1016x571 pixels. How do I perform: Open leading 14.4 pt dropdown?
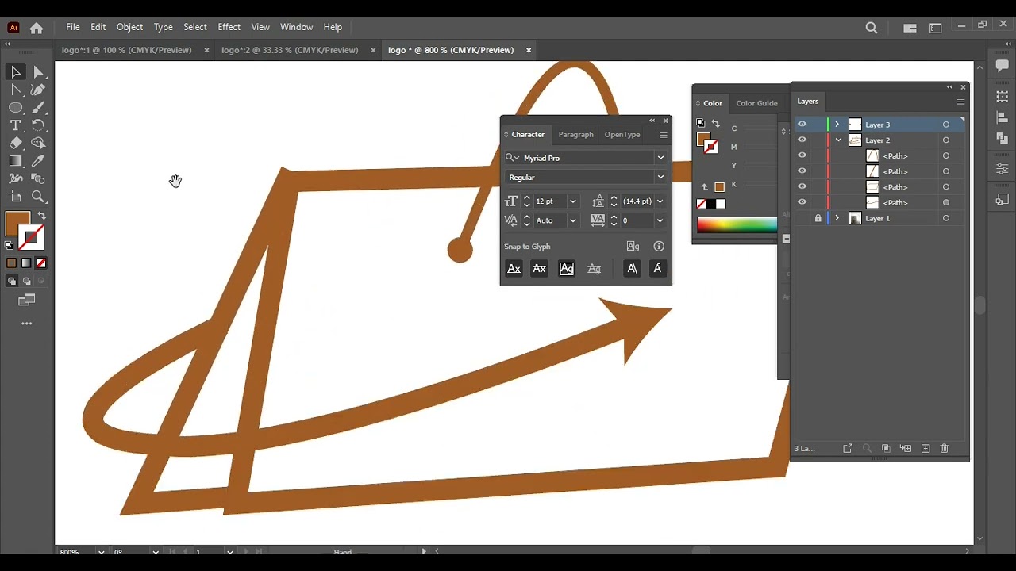pyautogui.click(x=660, y=201)
